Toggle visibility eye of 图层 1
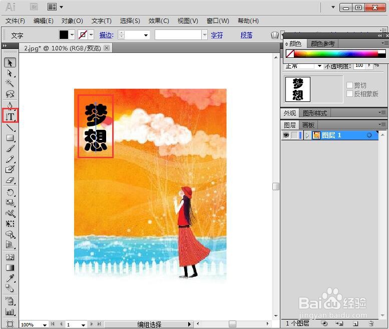This screenshot has width=389, height=329. 286,135
